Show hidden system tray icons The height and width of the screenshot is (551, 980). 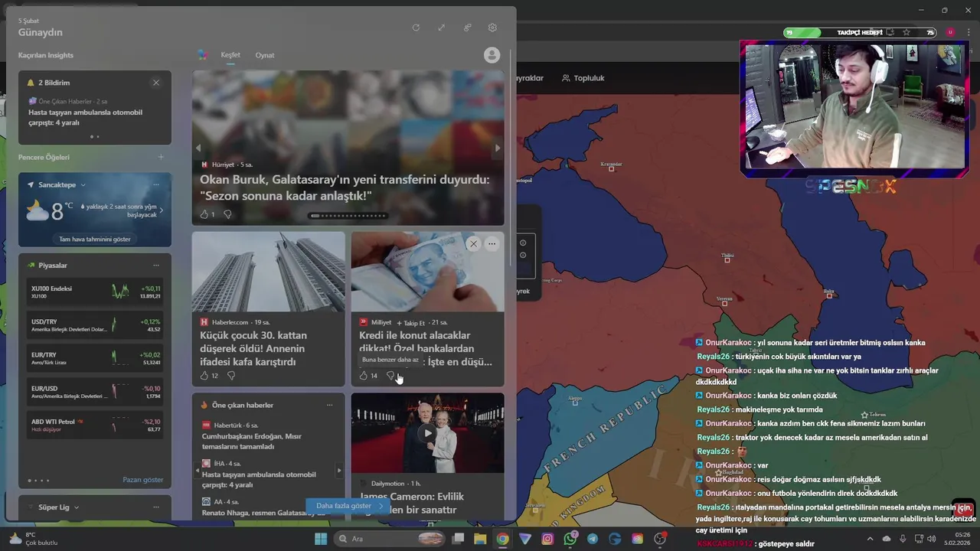[x=870, y=539]
